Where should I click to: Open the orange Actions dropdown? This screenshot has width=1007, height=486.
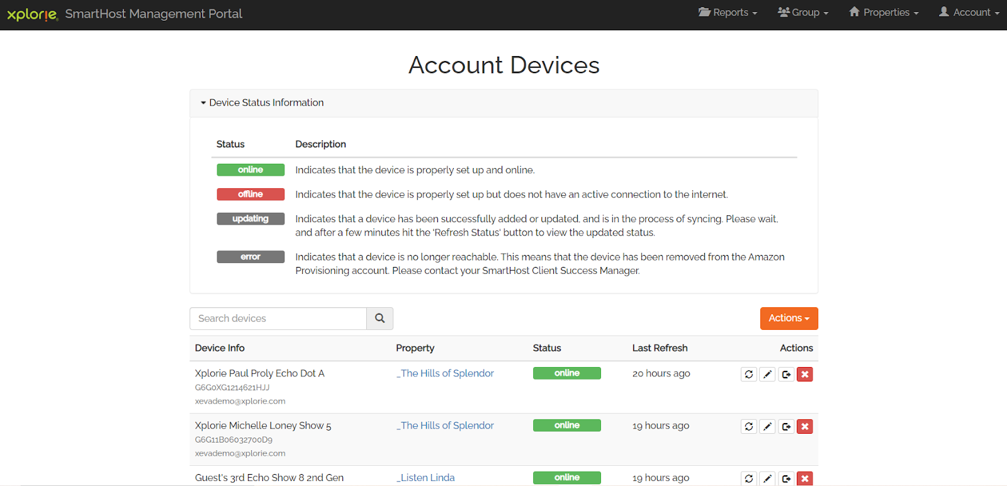pos(789,319)
